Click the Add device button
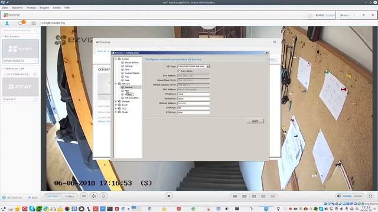Screen dimensions: 378x212 [x=32, y=198]
